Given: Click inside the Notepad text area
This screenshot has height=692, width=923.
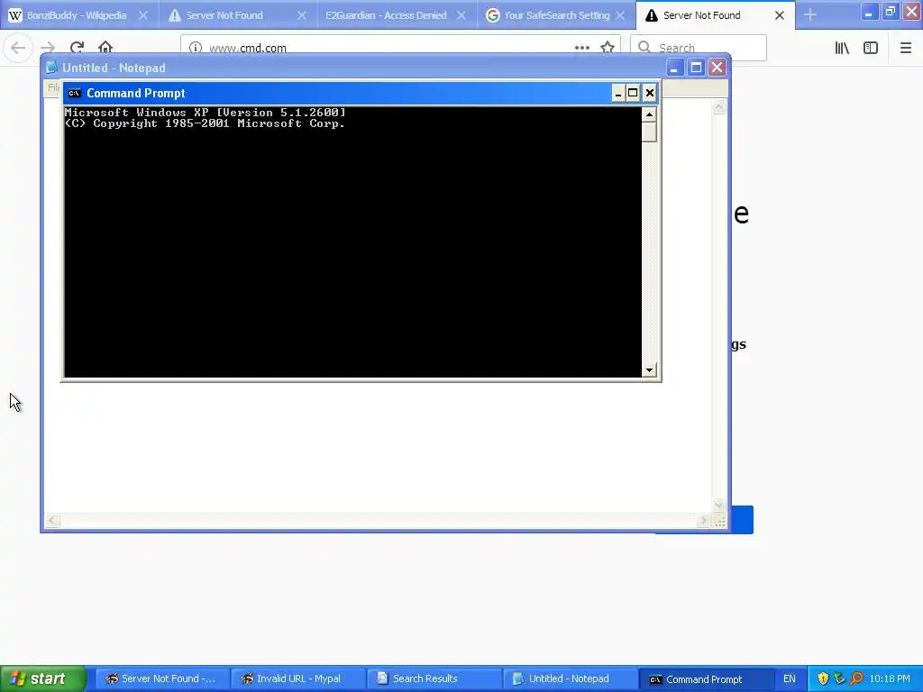Looking at the screenshot, I should click(x=377, y=447).
